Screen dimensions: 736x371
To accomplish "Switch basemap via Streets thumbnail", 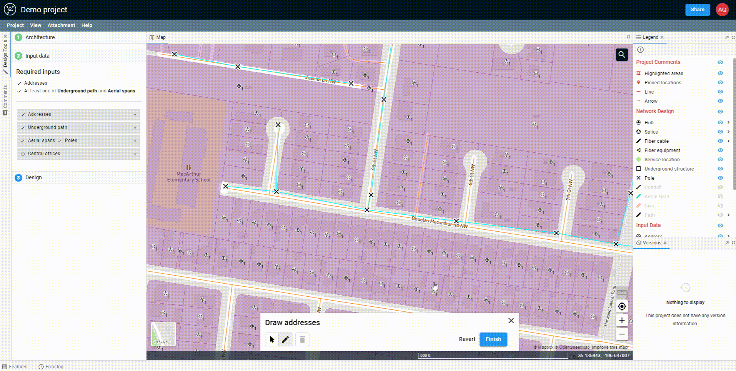I will (x=163, y=334).
